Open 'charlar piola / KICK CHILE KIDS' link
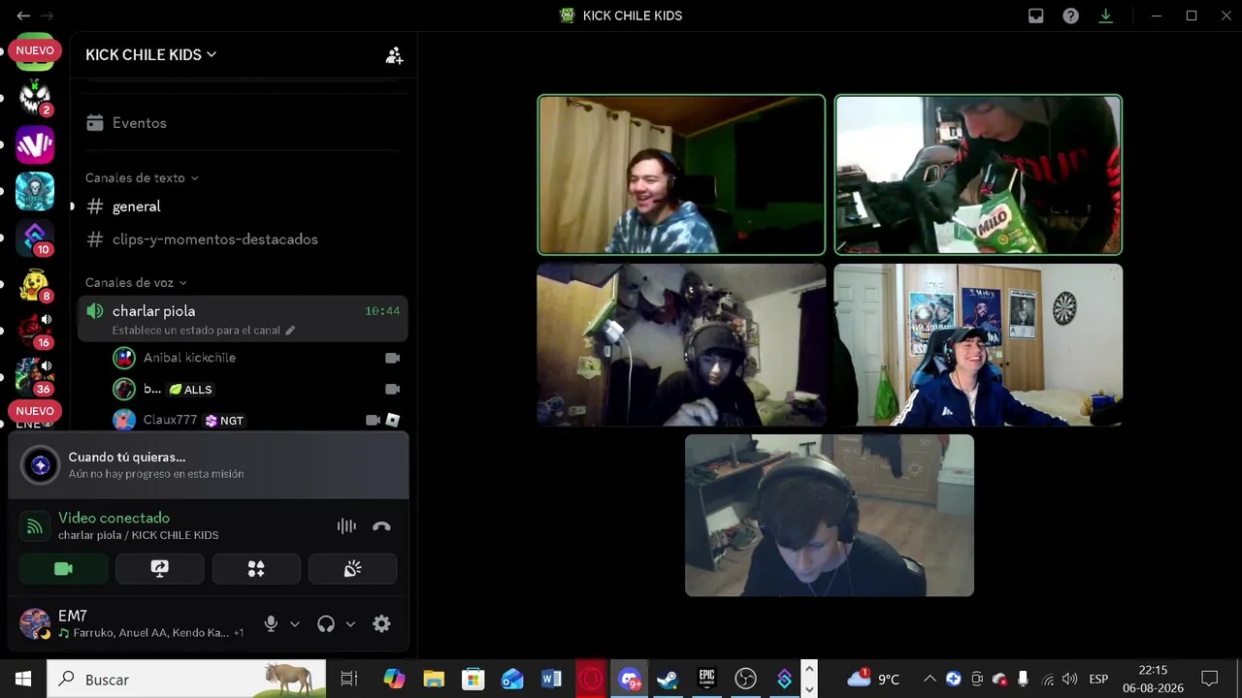The width and height of the screenshot is (1242, 698). click(138, 535)
